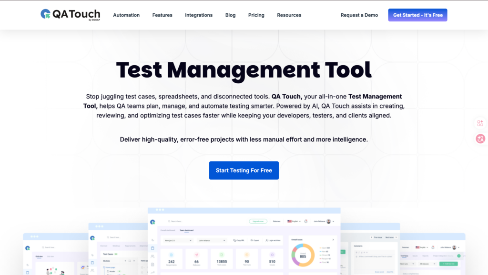Click the Releases 66 stat card icon
Image resolution: width=488 pixels, height=275 pixels.
coord(196,255)
